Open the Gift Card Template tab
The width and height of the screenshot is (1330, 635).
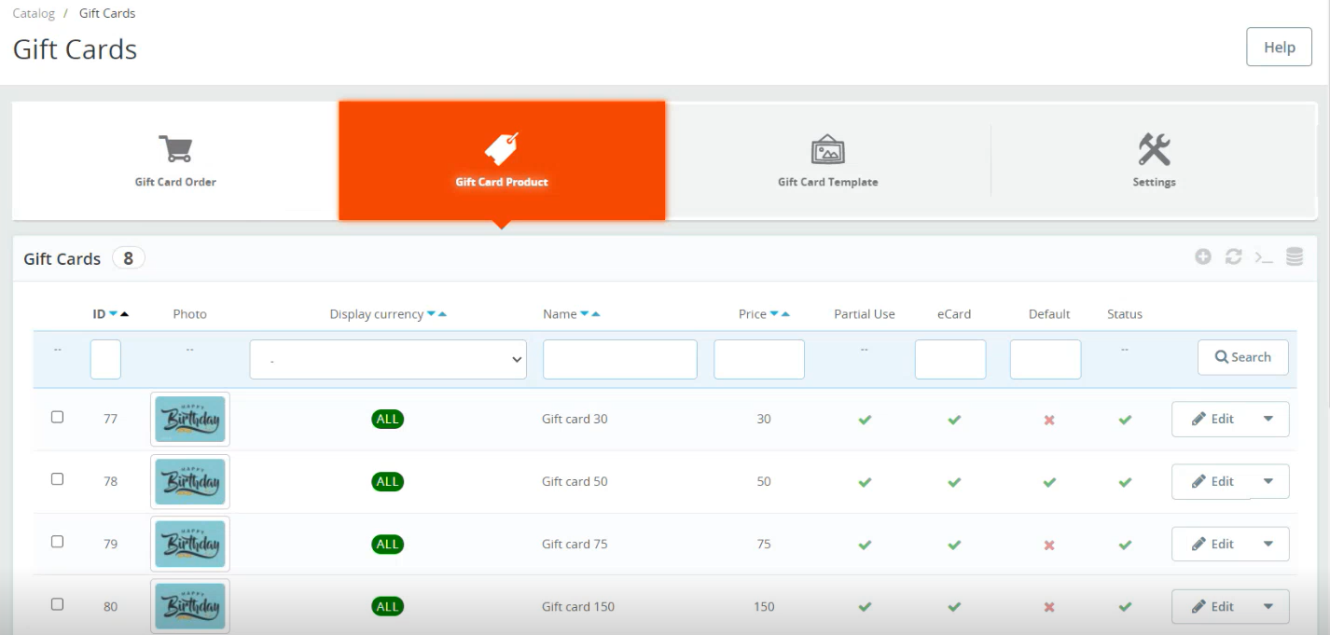click(x=827, y=161)
